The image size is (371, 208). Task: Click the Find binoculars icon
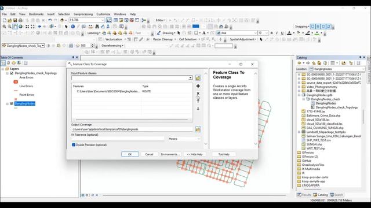coord(97,27)
